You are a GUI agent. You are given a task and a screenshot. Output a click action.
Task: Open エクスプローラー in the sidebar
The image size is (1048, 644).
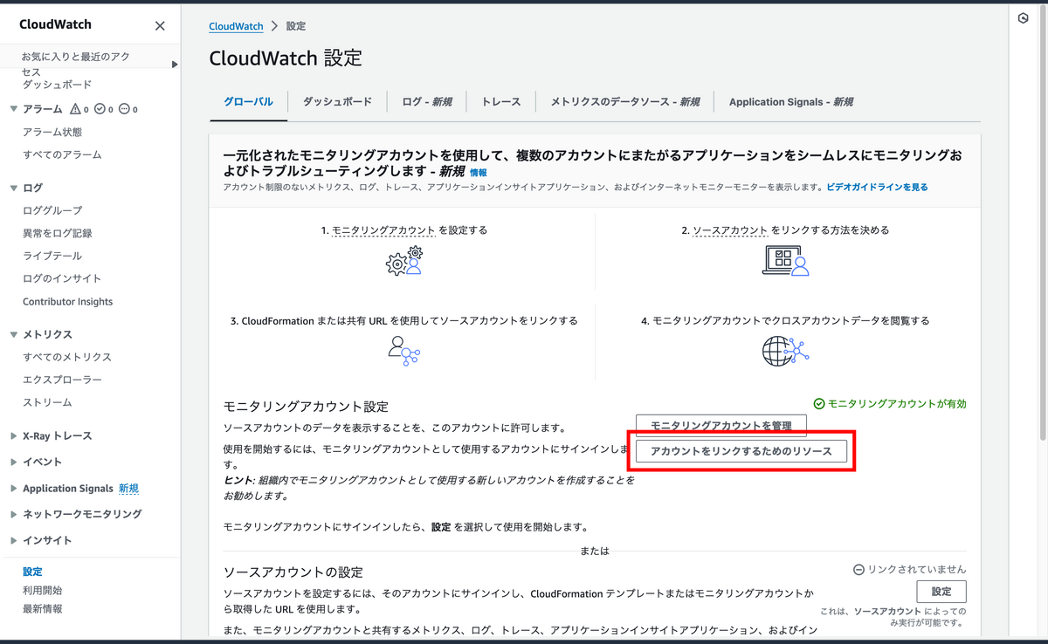(62, 380)
